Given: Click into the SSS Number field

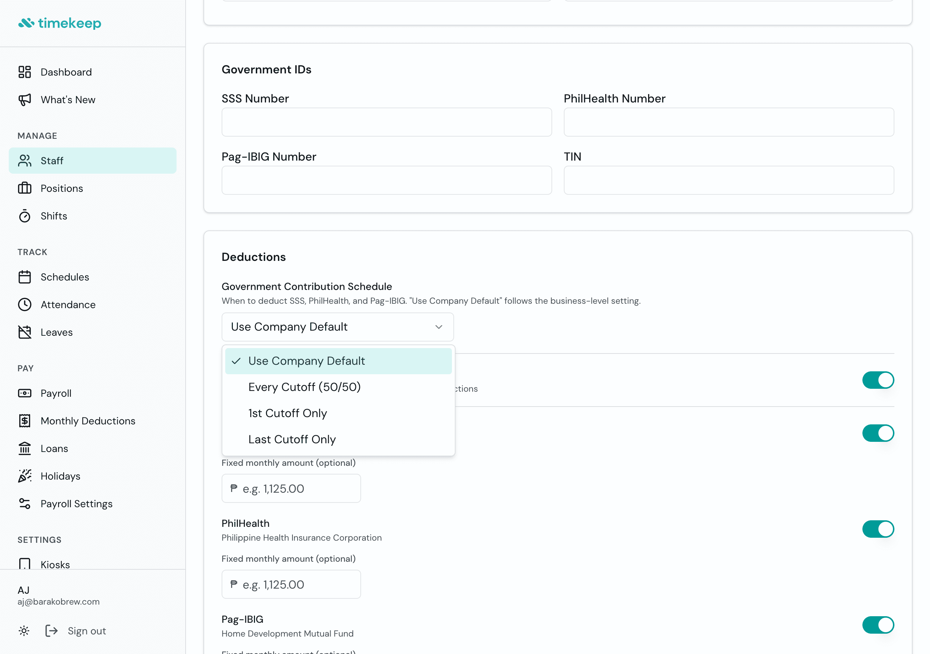Looking at the screenshot, I should (387, 122).
